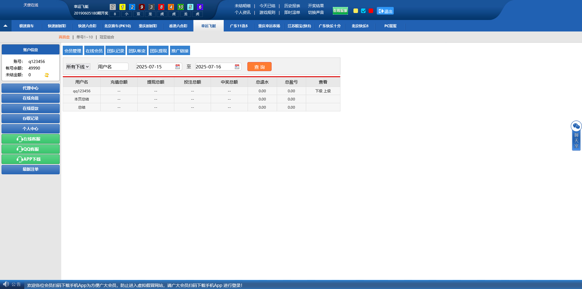Open 最新注单 in the sidebar
Image resolution: width=582 pixels, height=289 pixels.
click(x=31, y=169)
